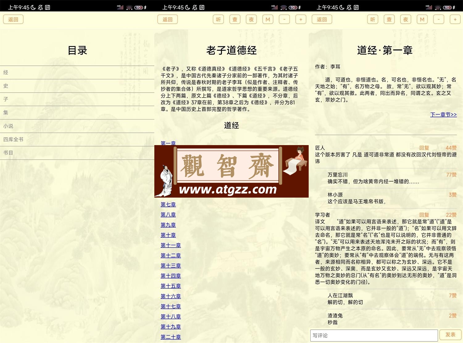
Task: Tap the M button on the 道经·第一章 screen
Action: [422, 19]
